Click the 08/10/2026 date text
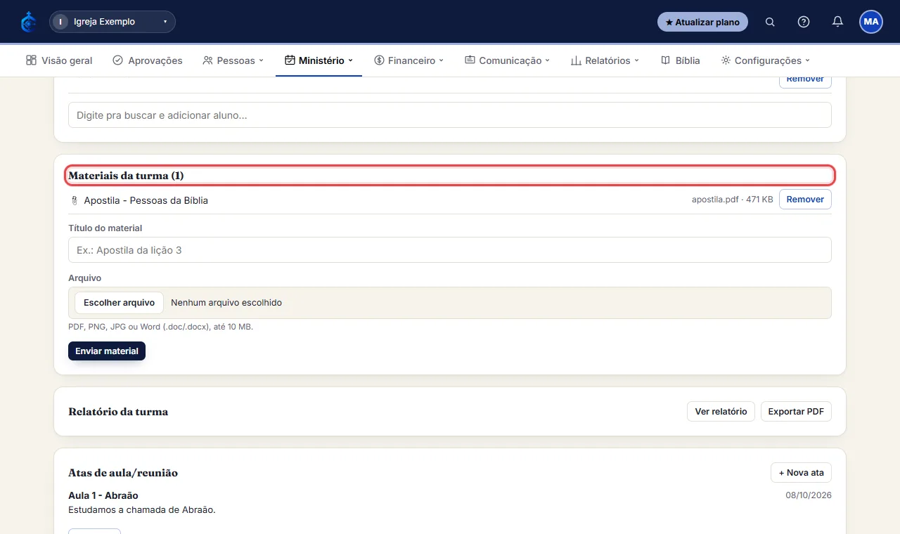 pyautogui.click(x=809, y=495)
